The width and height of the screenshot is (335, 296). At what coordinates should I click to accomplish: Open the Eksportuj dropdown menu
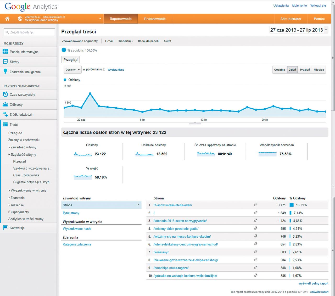126,41
